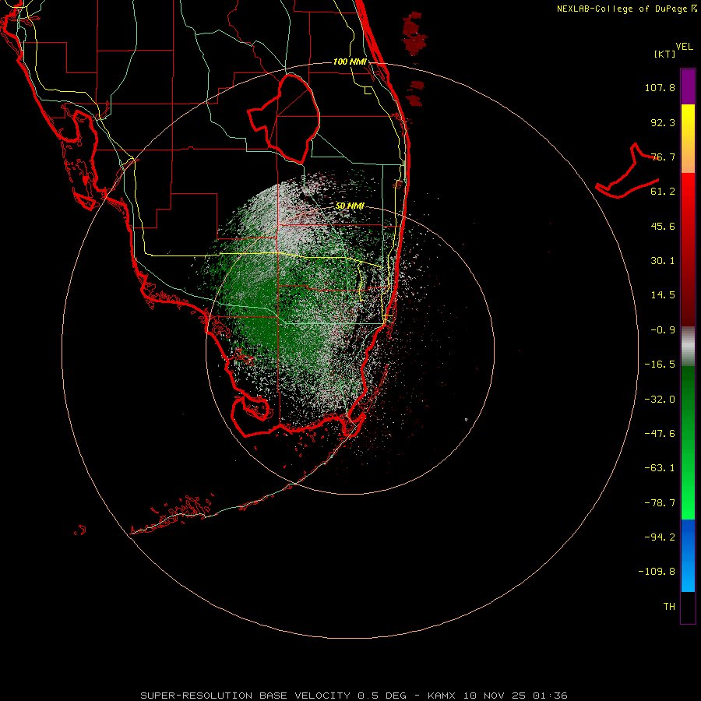Click the gray near-zero segment of the color bar

(x=688, y=345)
